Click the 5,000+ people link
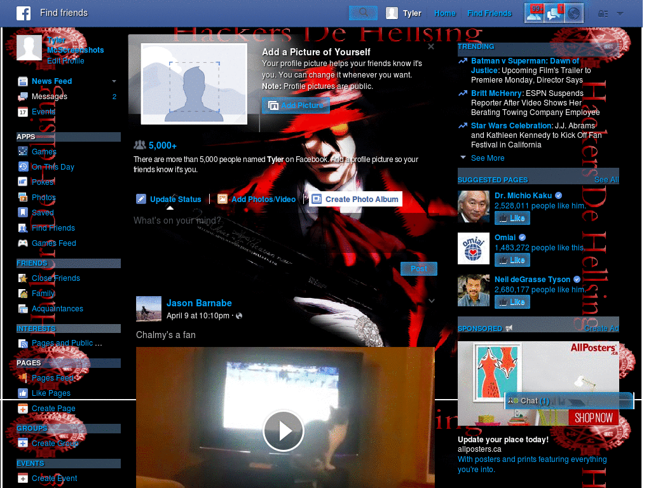651x488 pixels. click(x=162, y=146)
